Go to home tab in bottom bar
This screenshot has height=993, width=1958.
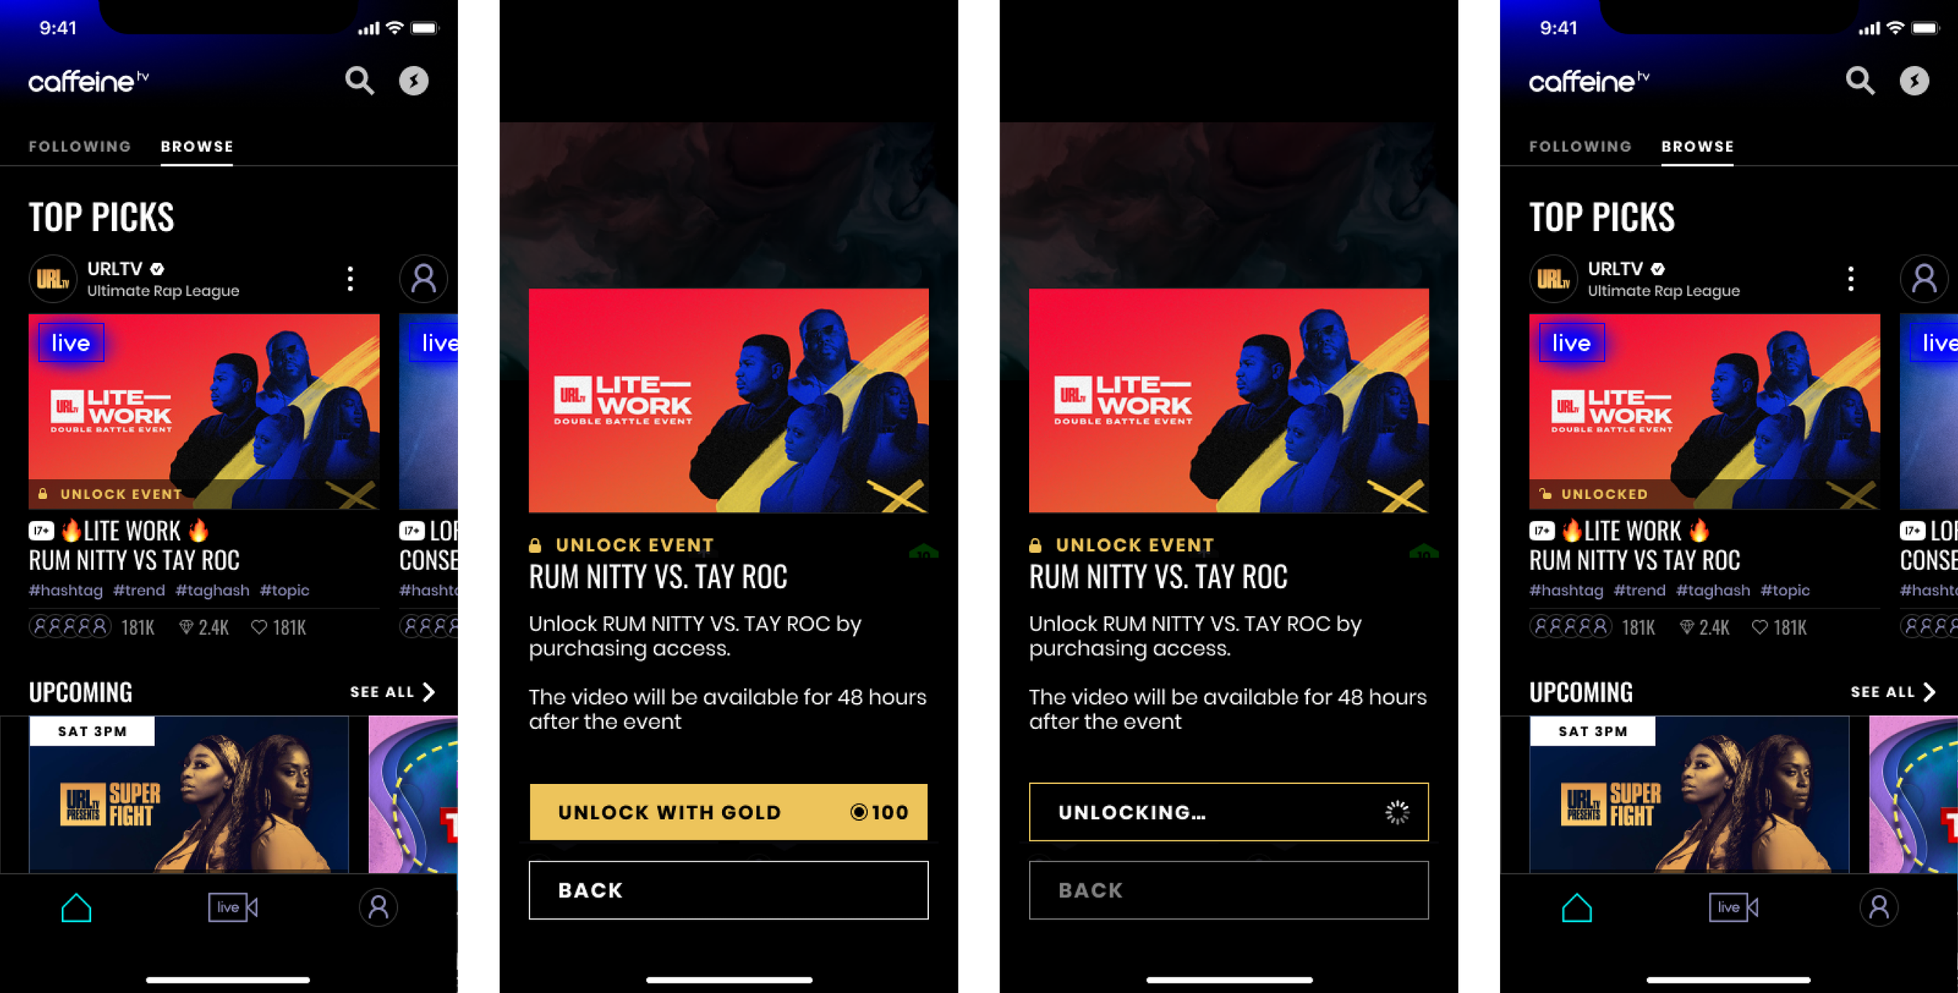pos(76,908)
